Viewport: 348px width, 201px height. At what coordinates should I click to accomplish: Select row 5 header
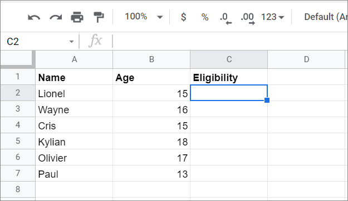click(18, 141)
